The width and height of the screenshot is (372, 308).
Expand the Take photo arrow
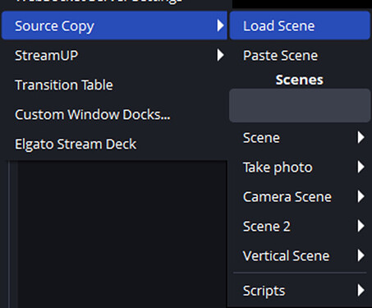click(x=361, y=167)
